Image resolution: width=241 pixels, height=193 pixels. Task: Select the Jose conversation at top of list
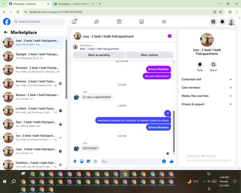click(32, 43)
